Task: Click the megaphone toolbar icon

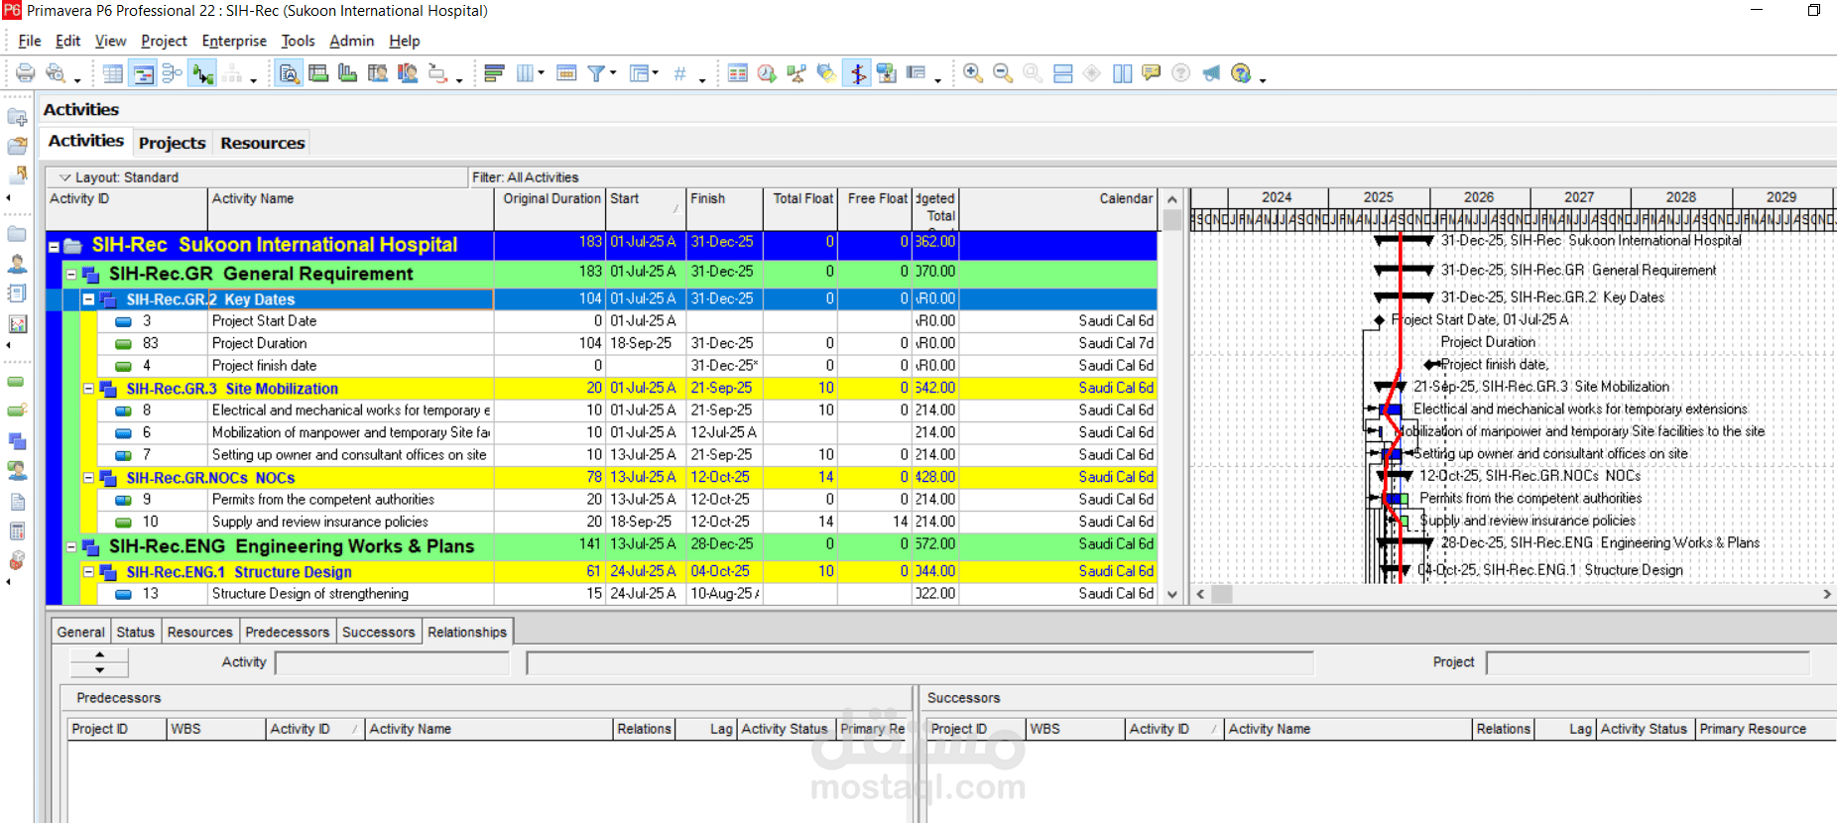Action: [x=1211, y=73]
